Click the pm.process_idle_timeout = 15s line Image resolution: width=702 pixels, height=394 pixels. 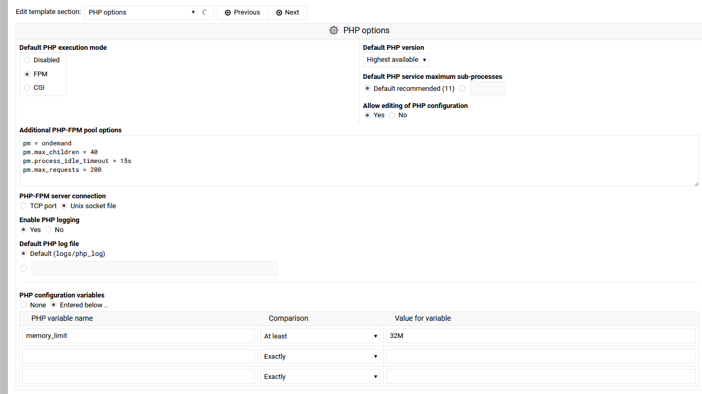[77, 161]
